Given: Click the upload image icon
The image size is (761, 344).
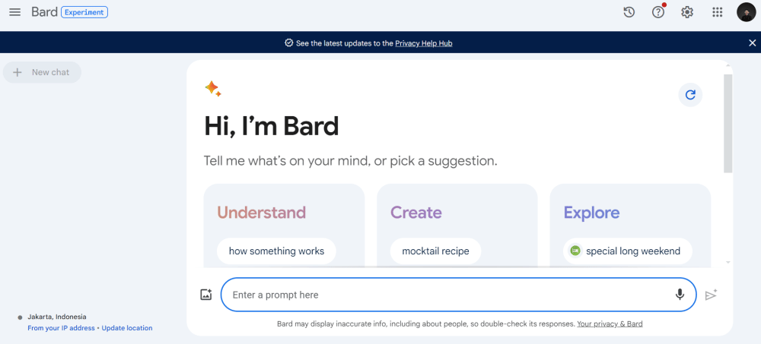Looking at the screenshot, I should (205, 295).
